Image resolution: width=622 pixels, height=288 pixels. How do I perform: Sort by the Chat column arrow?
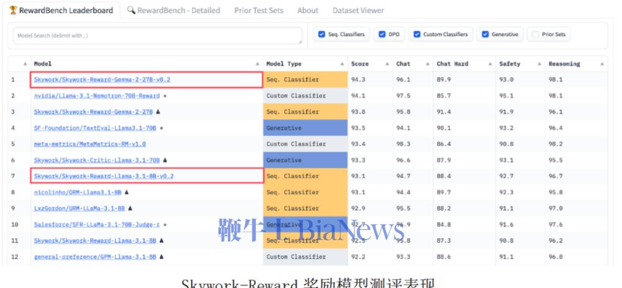coord(427,64)
